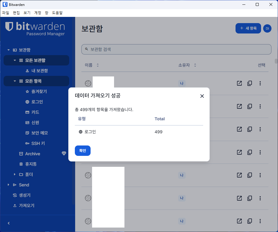Launch the fifth item's website
The image size is (278, 232).
[x=239, y=175]
